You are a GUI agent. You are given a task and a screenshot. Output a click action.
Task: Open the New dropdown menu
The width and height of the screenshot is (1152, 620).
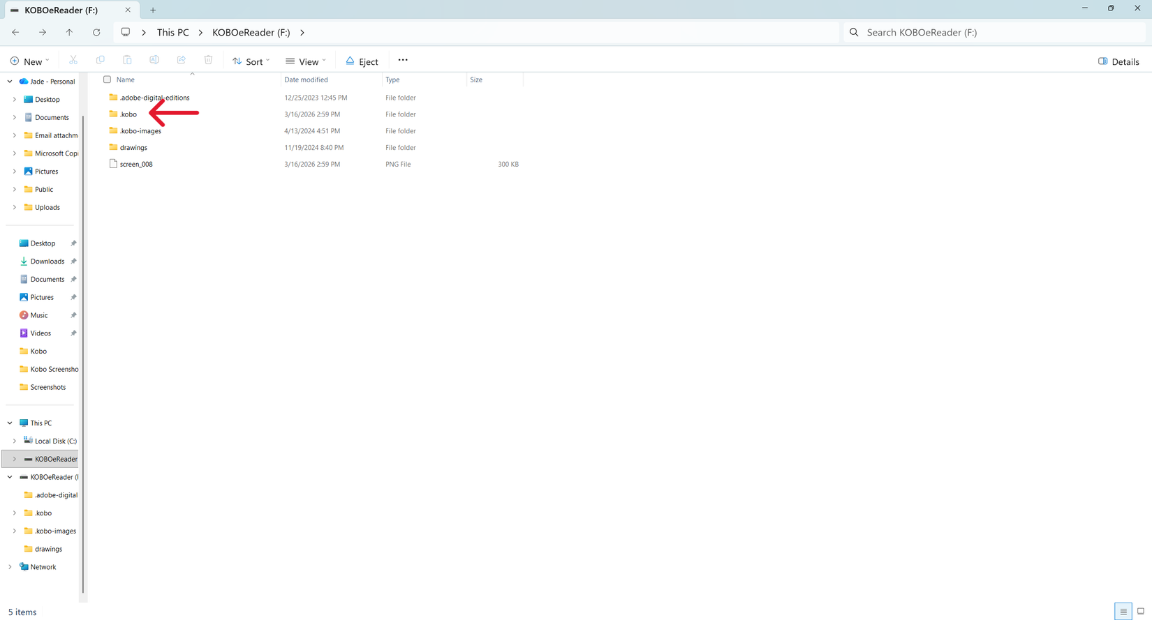pyautogui.click(x=30, y=61)
